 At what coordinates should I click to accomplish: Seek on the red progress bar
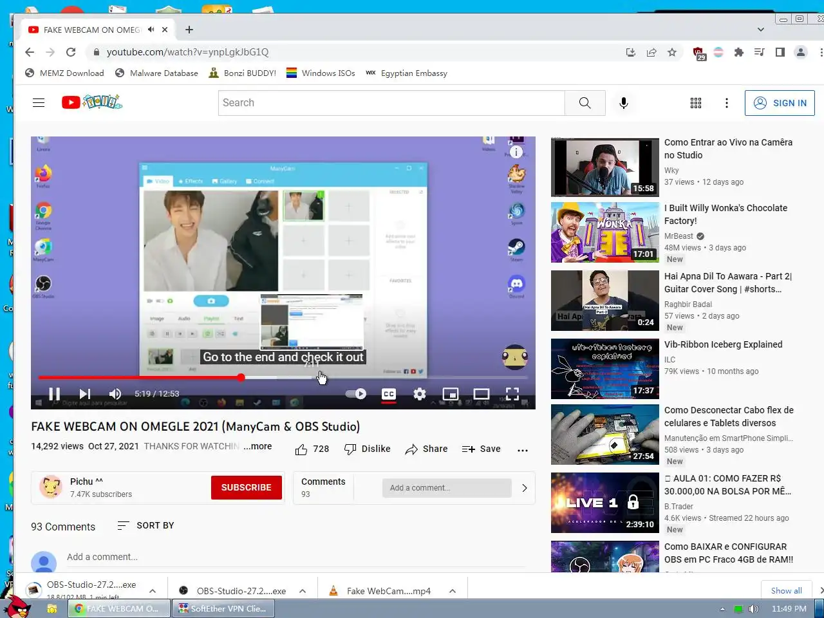coord(283,377)
